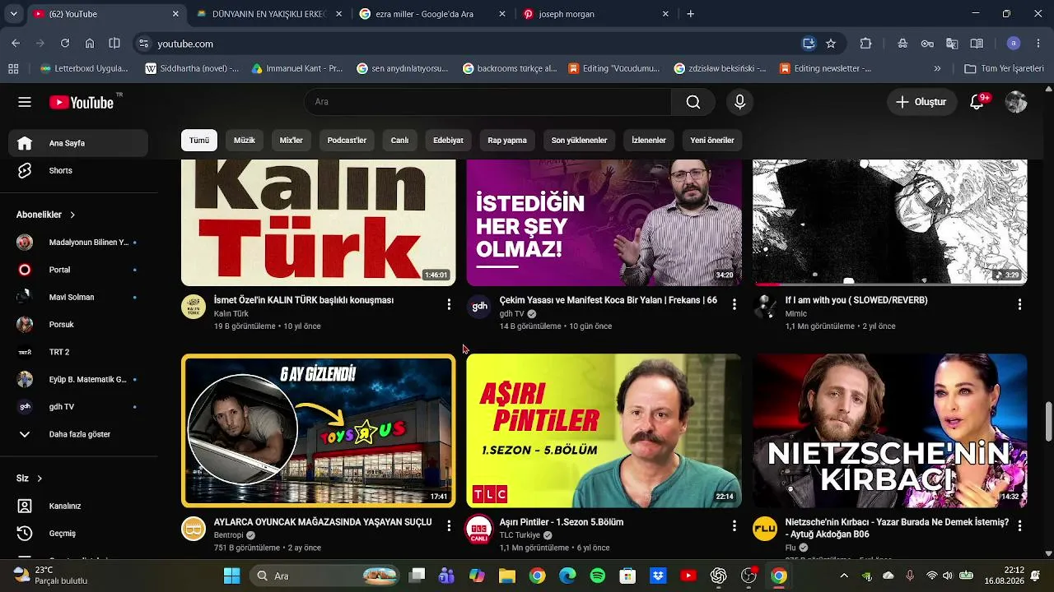The image size is (1054, 592).
Task: Select the Müzik filter chip
Action: click(245, 141)
